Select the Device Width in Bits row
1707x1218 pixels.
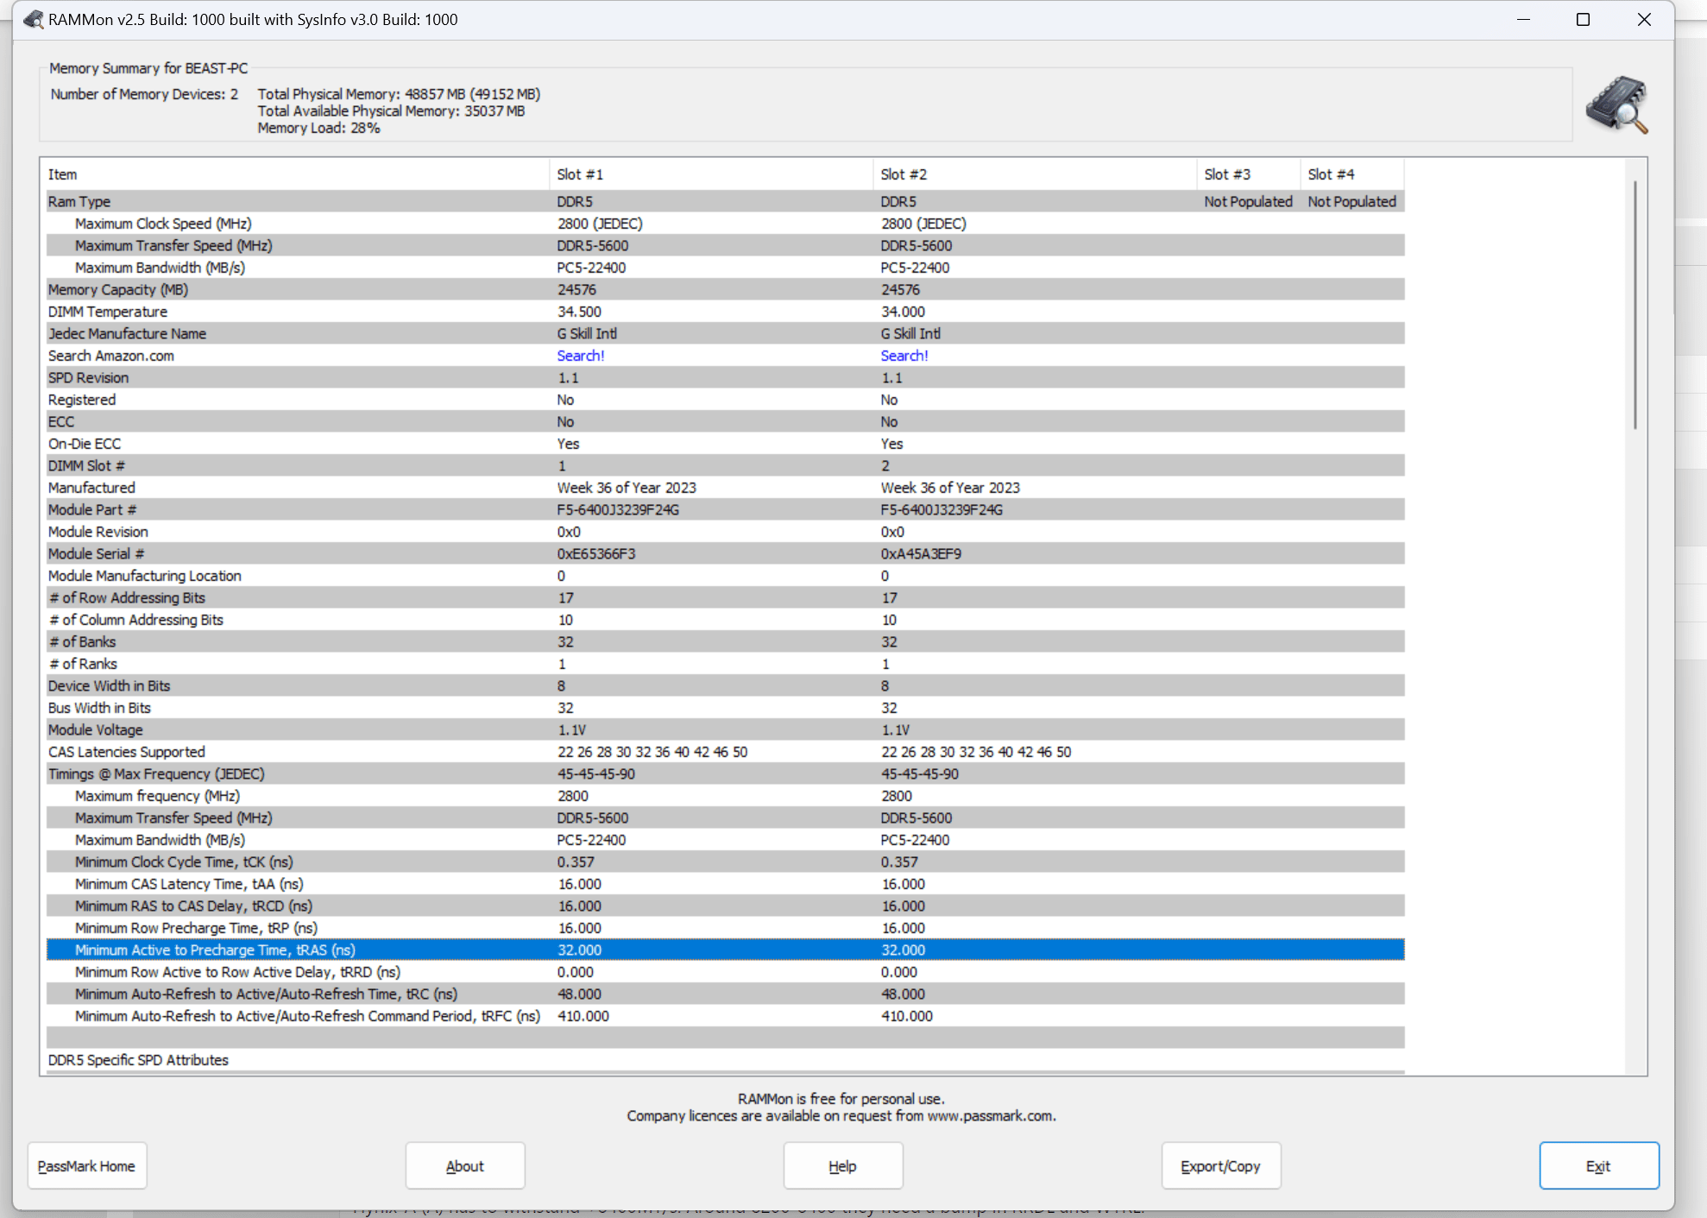(x=725, y=685)
